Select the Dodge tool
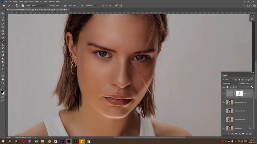Screen dimensions: 257x144 pyautogui.click(x=3, y=62)
